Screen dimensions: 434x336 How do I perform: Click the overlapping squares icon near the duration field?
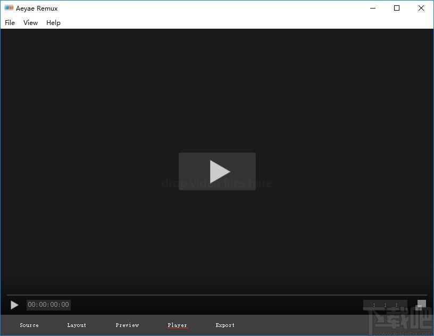[x=421, y=305]
